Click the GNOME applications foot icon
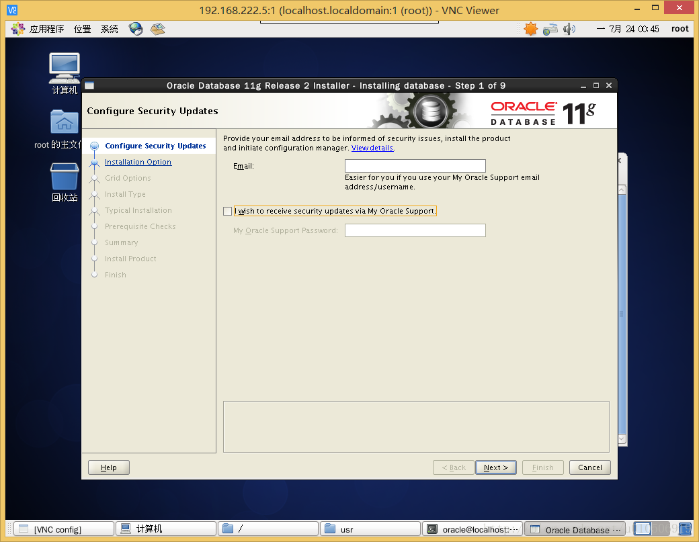699x542 pixels. [18, 29]
